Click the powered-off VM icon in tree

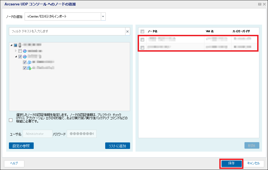[29, 62]
